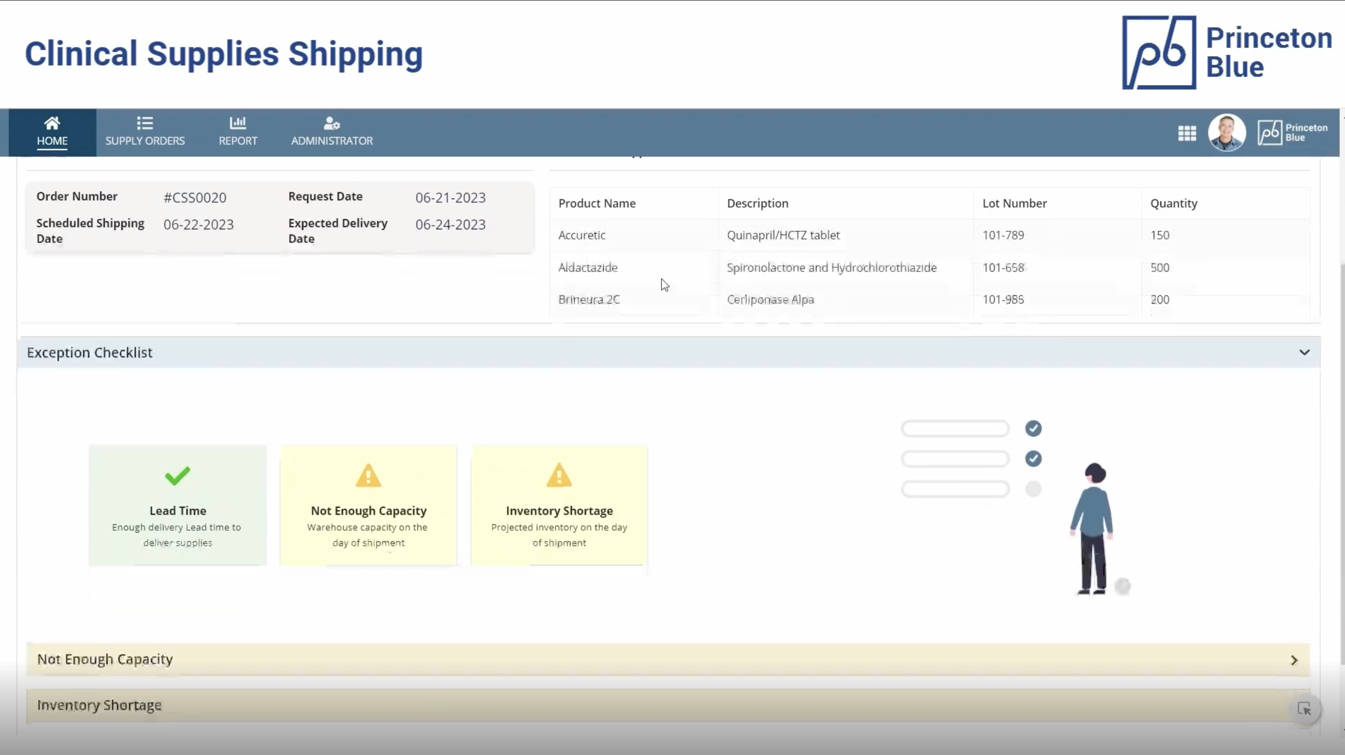Click the user profile avatar photo
The image size is (1345, 755).
coord(1226,132)
